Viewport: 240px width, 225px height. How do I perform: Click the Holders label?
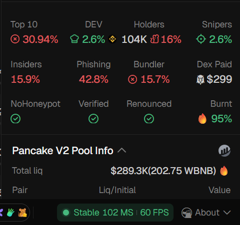click(149, 24)
